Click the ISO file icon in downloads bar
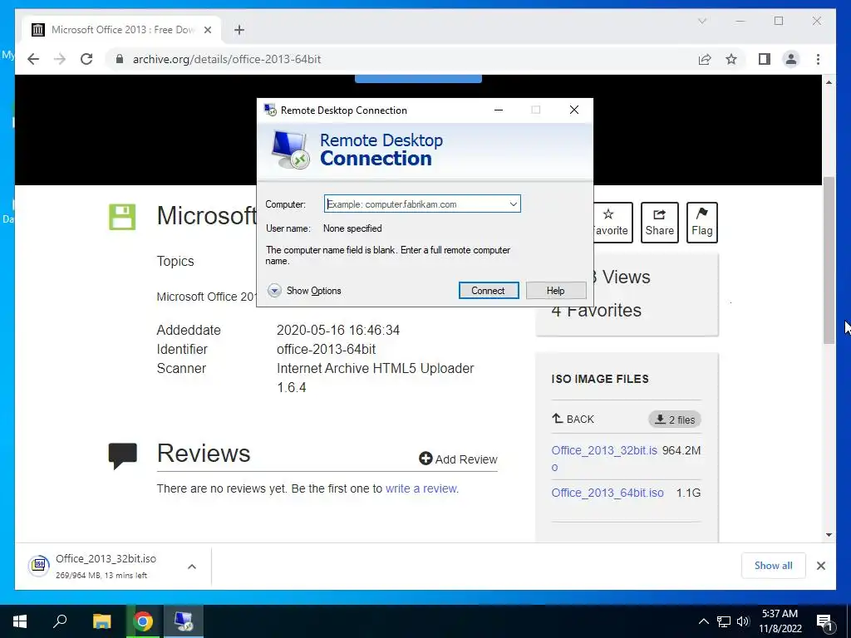Screen dimensions: 851x638 39,566
